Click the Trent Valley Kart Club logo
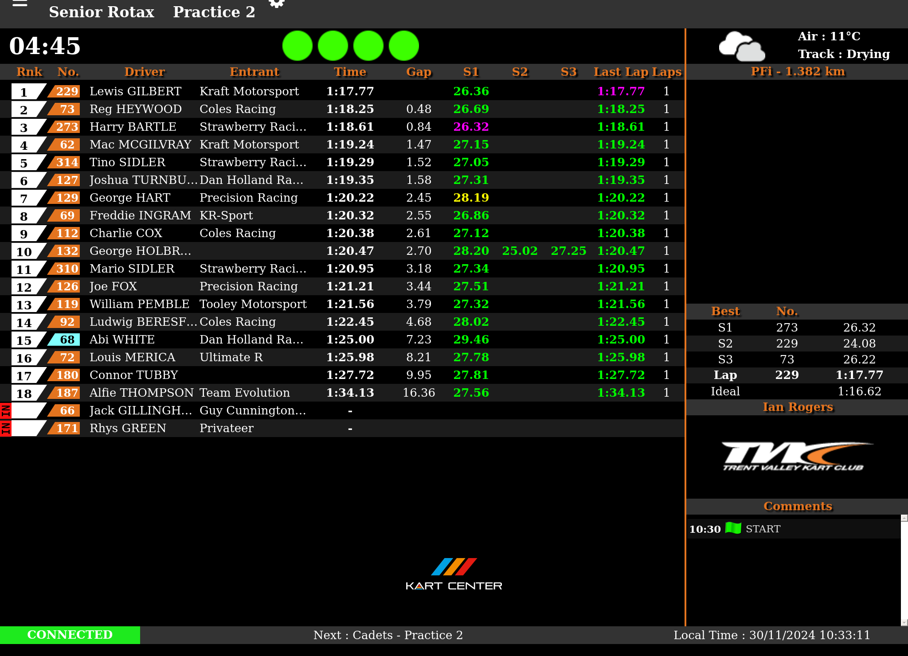This screenshot has width=908, height=656. (x=797, y=457)
